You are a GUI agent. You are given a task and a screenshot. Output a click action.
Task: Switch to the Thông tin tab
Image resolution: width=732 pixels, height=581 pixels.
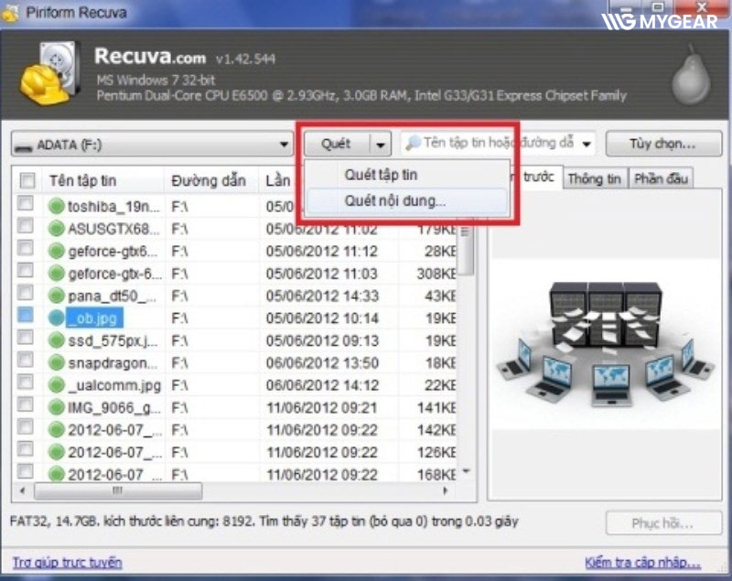coord(594,179)
